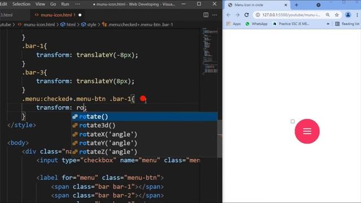Click the code minimap overview
361x203 pixels.
[x=210, y=51]
